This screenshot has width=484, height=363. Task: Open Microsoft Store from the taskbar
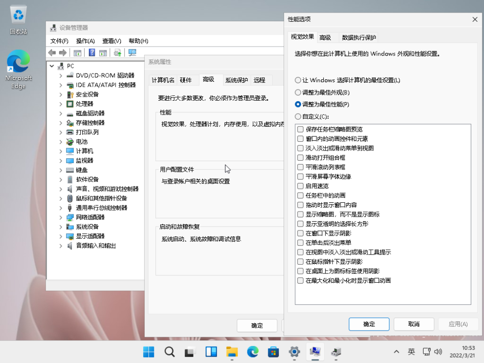tap(273, 352)
